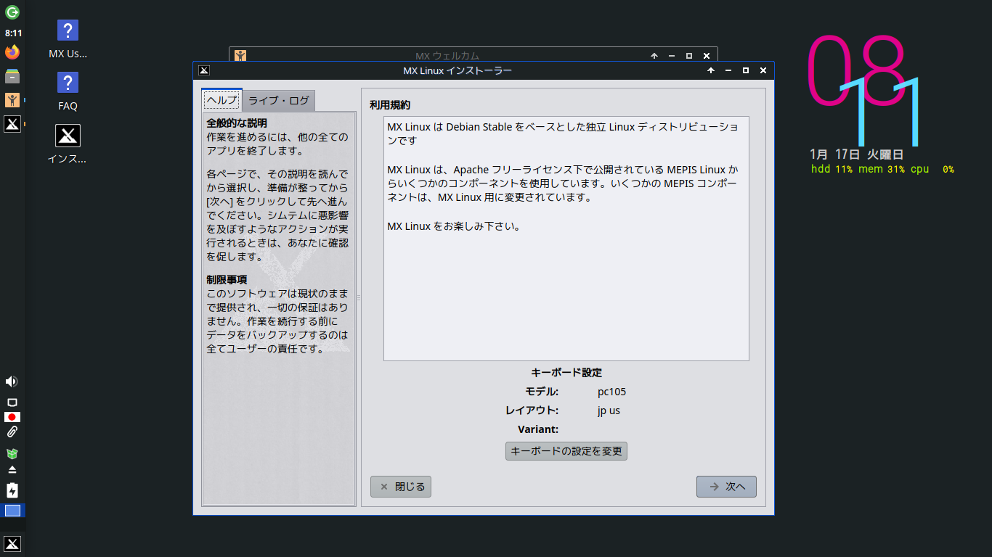This screenshot has height=557, width=992.
Task: Click the eject removable media tray icon
Action: tap(12, 470)
